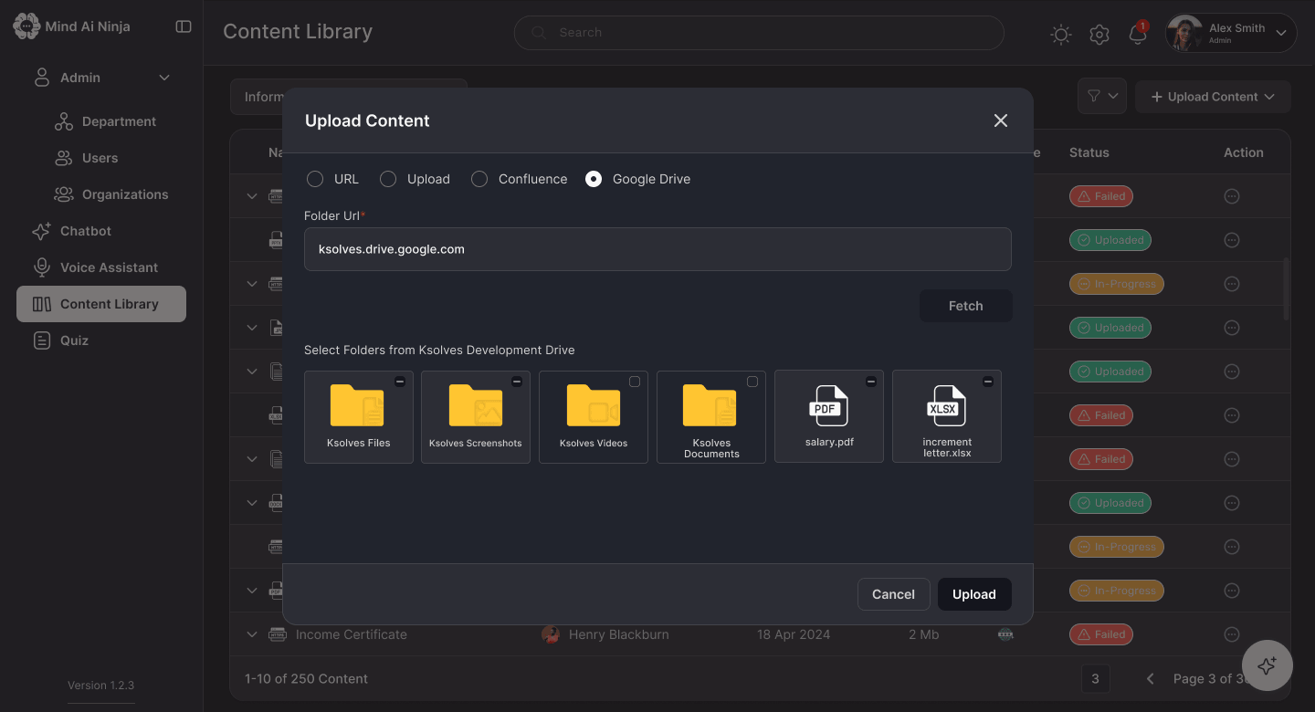Open the filter dropdown arrow
Viewport: 1315px width, 712px height.
tap(1113, 96)
